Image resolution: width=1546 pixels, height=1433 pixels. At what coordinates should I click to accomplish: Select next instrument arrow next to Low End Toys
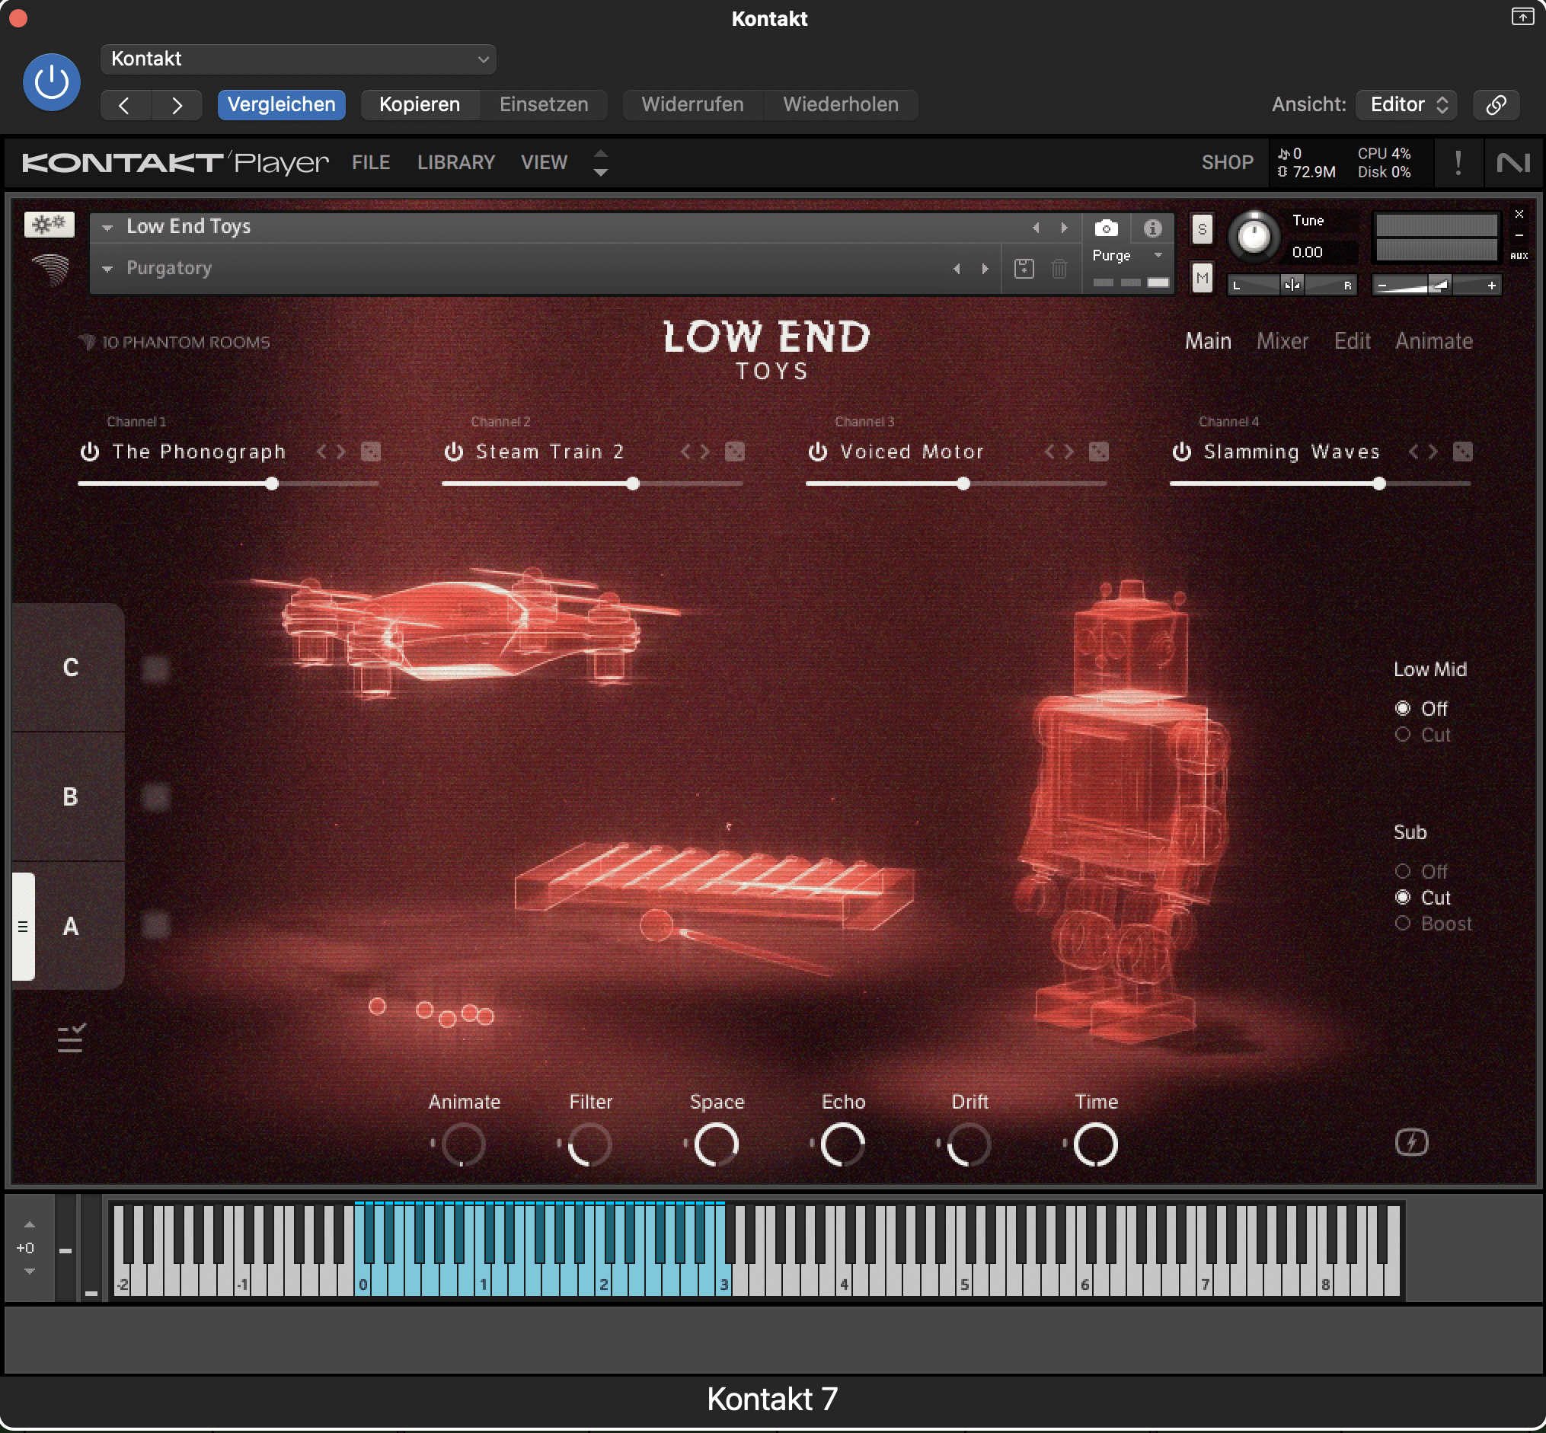pos(1064,227)
